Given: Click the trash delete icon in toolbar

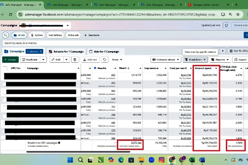Looking at the screenshot, I should [x=75, y=60].
